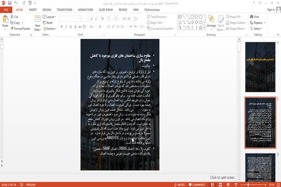Switch to the SLIDE SHOW tab
Image resolution: width=281 pixels, height=187 pixels.
[x=106, y=10]
